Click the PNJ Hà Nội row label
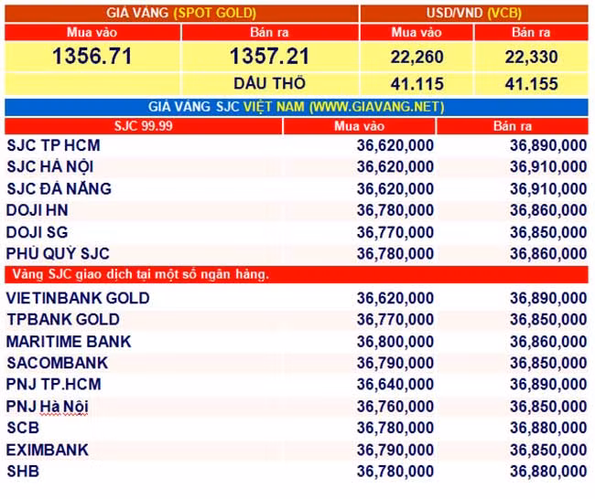Viewport: 595px width, 499px height. pyautogui.click(x=47, y=407)
